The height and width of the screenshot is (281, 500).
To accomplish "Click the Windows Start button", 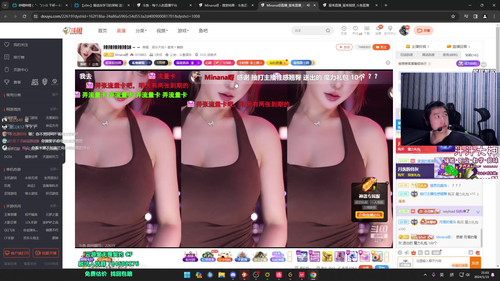I will click(187, 275).
